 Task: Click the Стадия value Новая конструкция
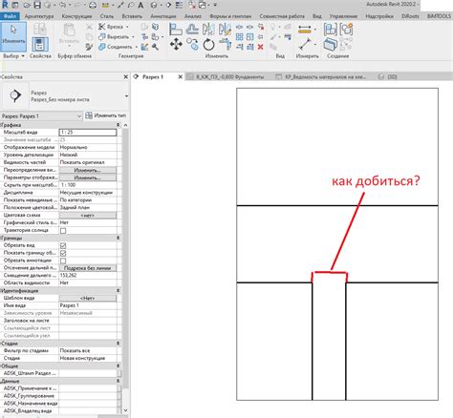[x=88, y=358]
